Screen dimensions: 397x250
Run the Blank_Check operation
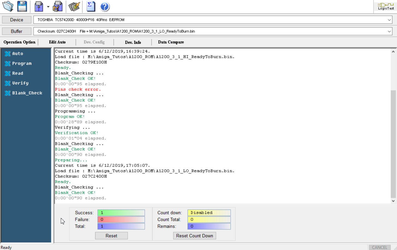[27, 93]
